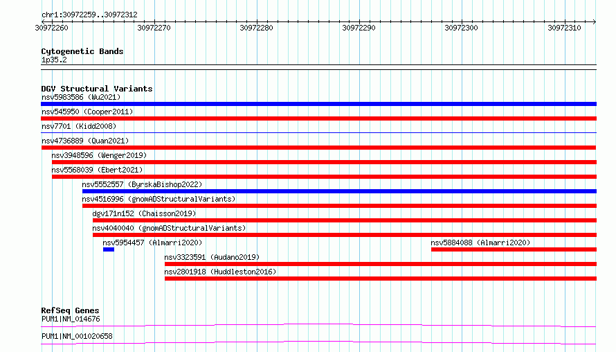Click the nsv5552557 (ByrskaBishop2022) label
The image size is (616, 352).
pos(142,184)
